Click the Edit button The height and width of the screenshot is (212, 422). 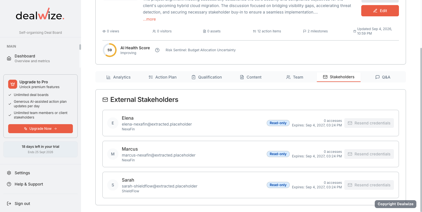click(x=380, y=11)
